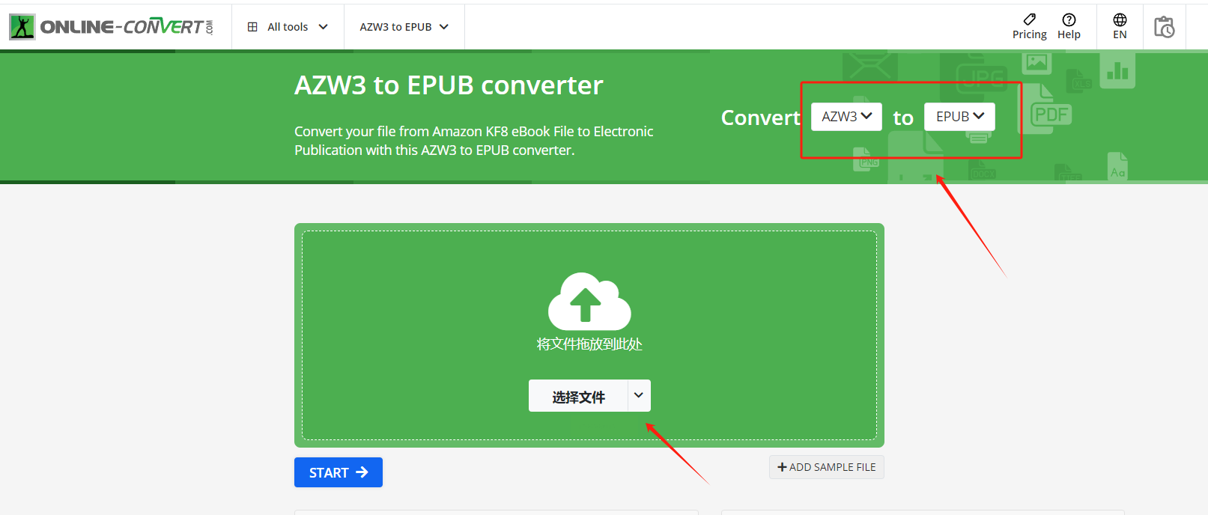Click the cloud upload icon

click(589, 301)
